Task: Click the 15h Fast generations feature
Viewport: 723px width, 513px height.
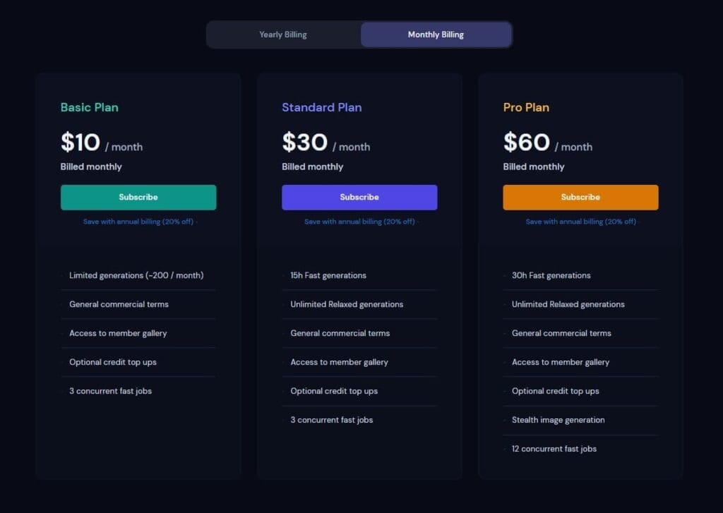Action: pos(328,275)
